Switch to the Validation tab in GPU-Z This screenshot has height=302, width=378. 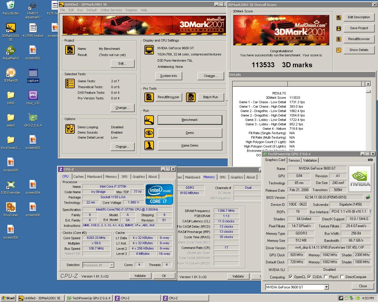point(310,160)
